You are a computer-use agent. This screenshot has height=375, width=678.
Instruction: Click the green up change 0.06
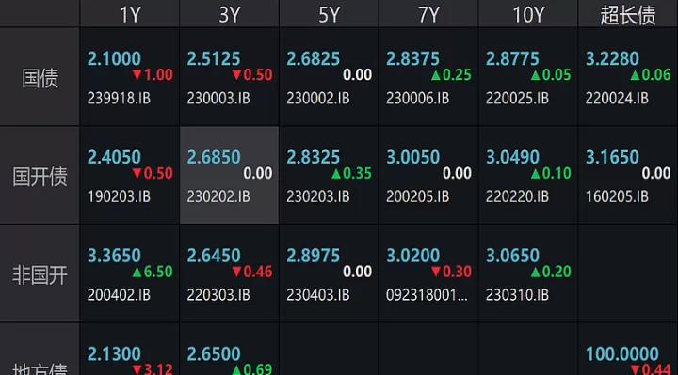click(x=651, y=75)
